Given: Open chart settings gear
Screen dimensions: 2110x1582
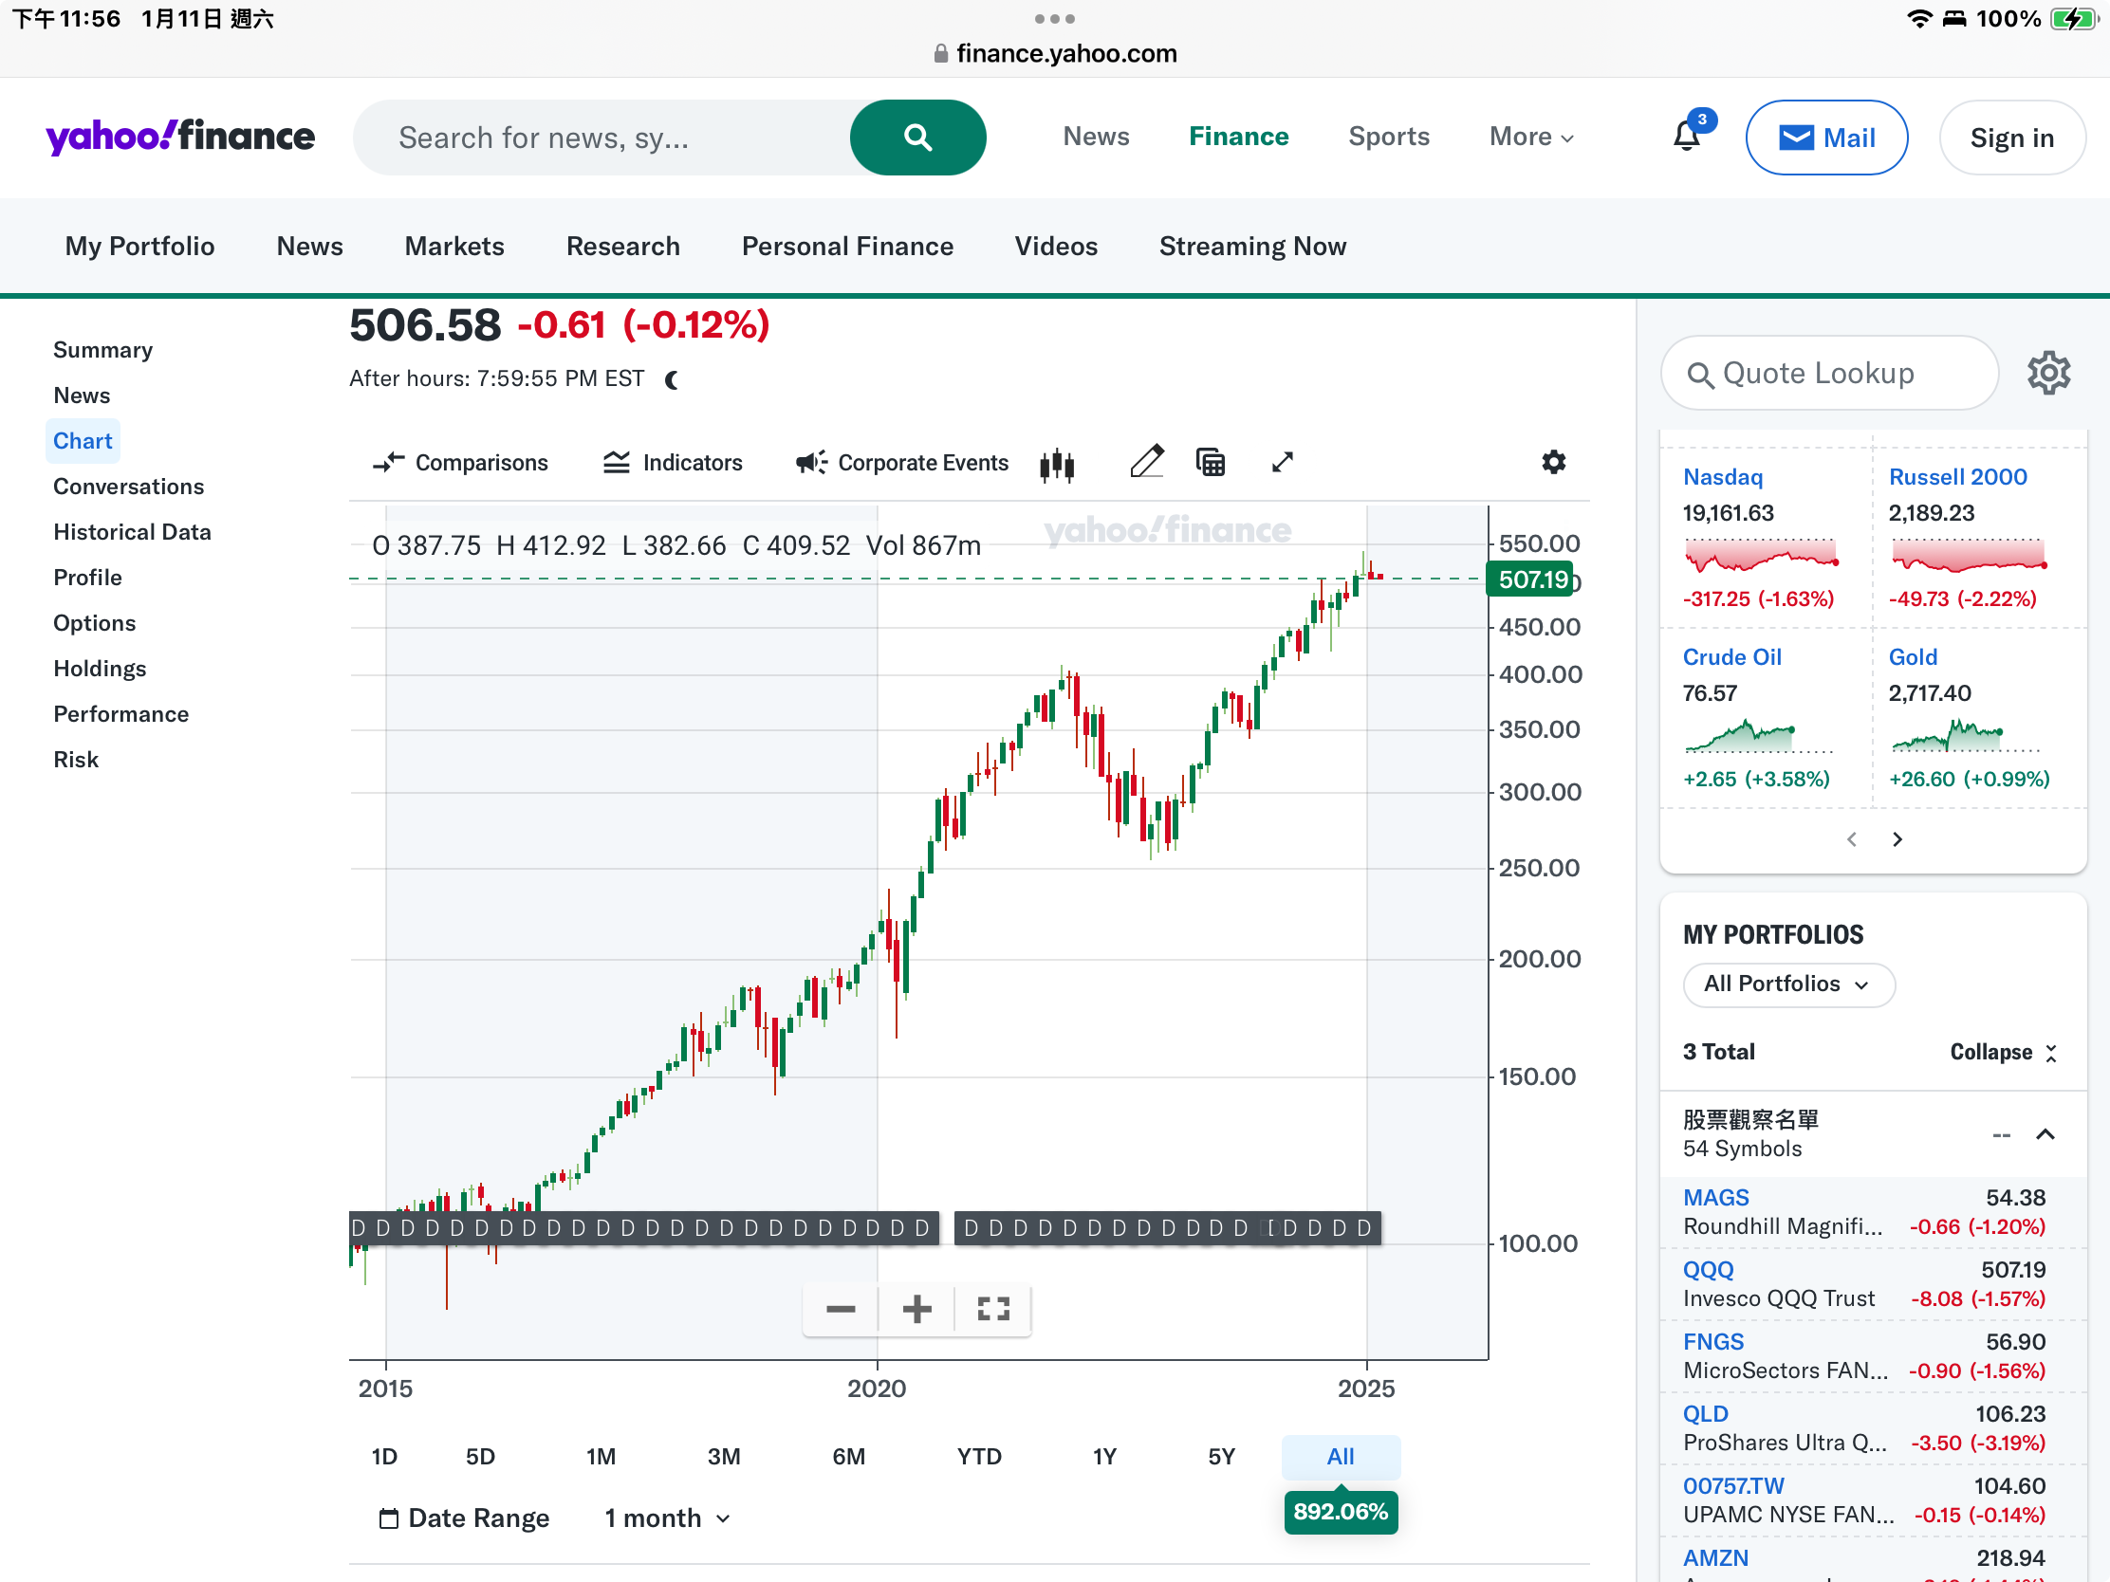Looking at the screenshot, I should (1553, 463).
